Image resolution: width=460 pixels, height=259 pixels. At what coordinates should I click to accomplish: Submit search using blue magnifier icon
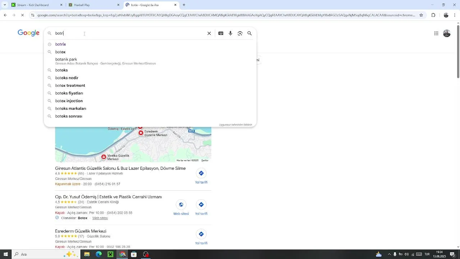pyautogui.click(x=250, y=33)
